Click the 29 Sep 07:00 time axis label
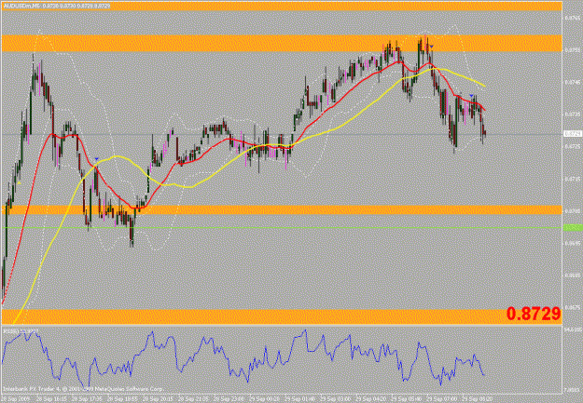The image size is (583, 403). pyautogui.click(x=442, y=399)
